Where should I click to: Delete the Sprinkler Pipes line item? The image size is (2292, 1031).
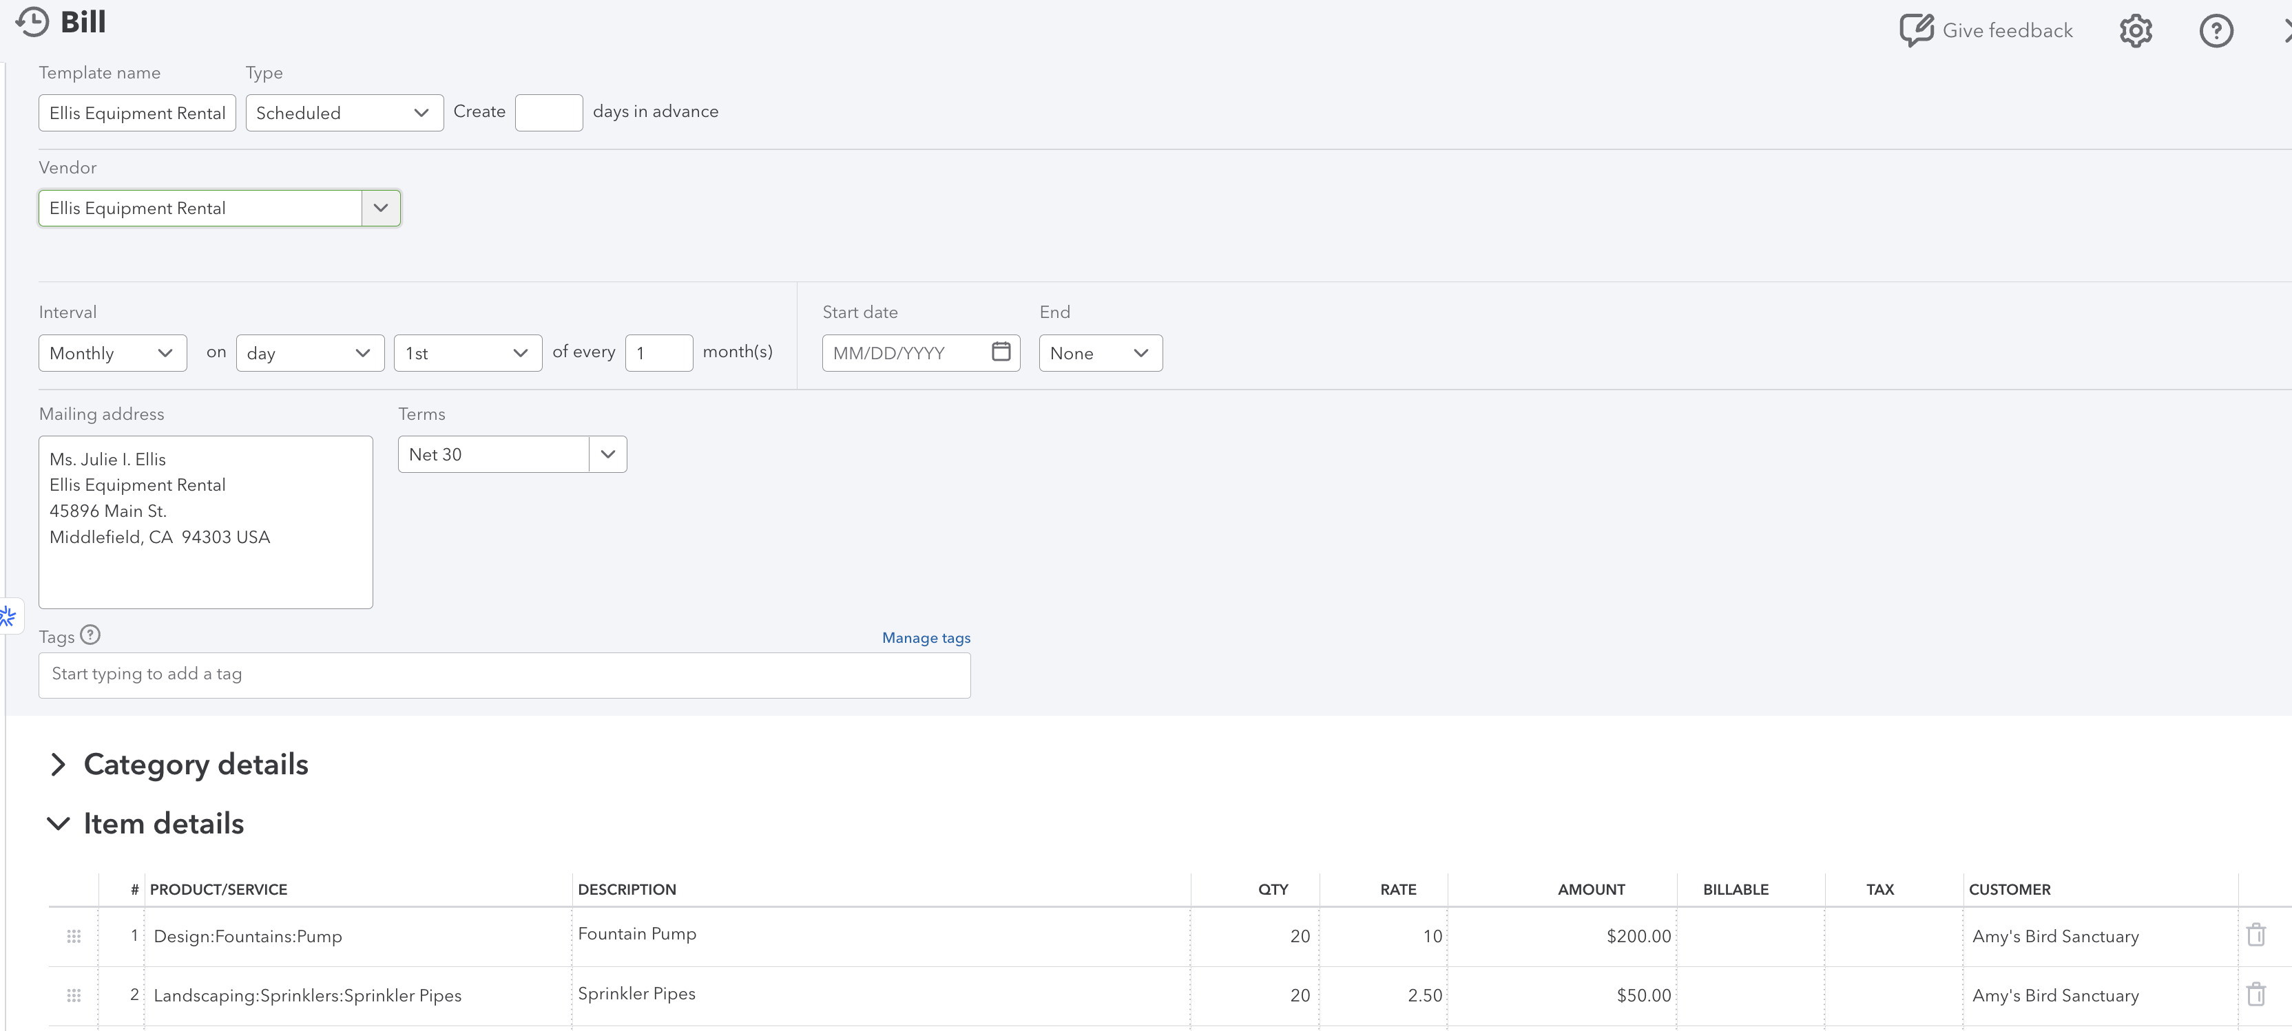pyautogui.click(x=2255, y=995)
